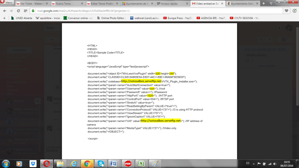Open the CYLTV SEGOVIA YouTube bookmark

pos(244,18)
